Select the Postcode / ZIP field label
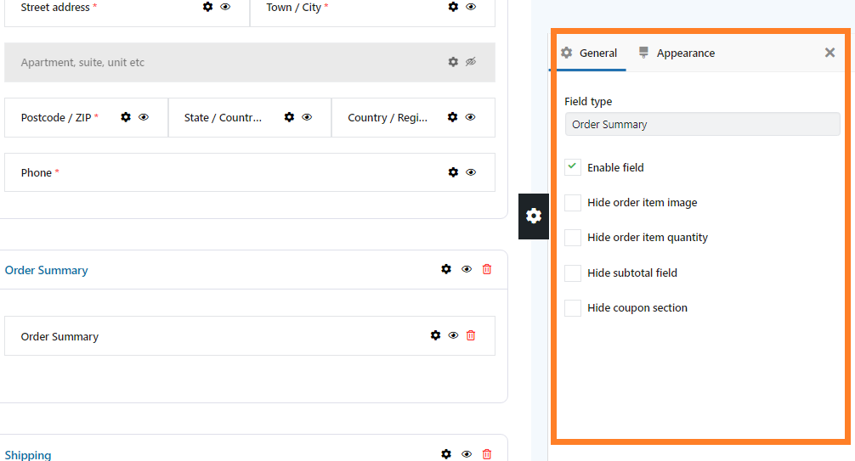This screenshot has height=461, width=855. click(x=55, y=118)
